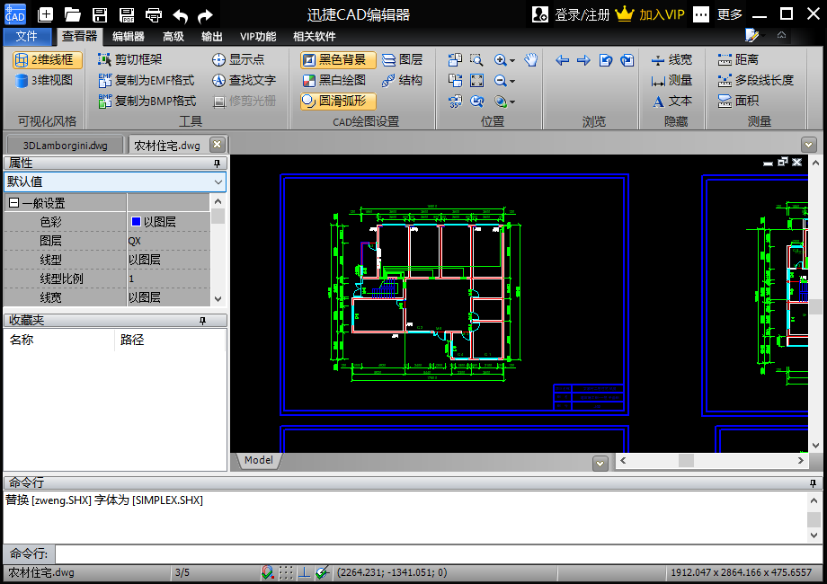
Task: Click 复制为BMP格式 button
Action: click(x=147, y=101)
